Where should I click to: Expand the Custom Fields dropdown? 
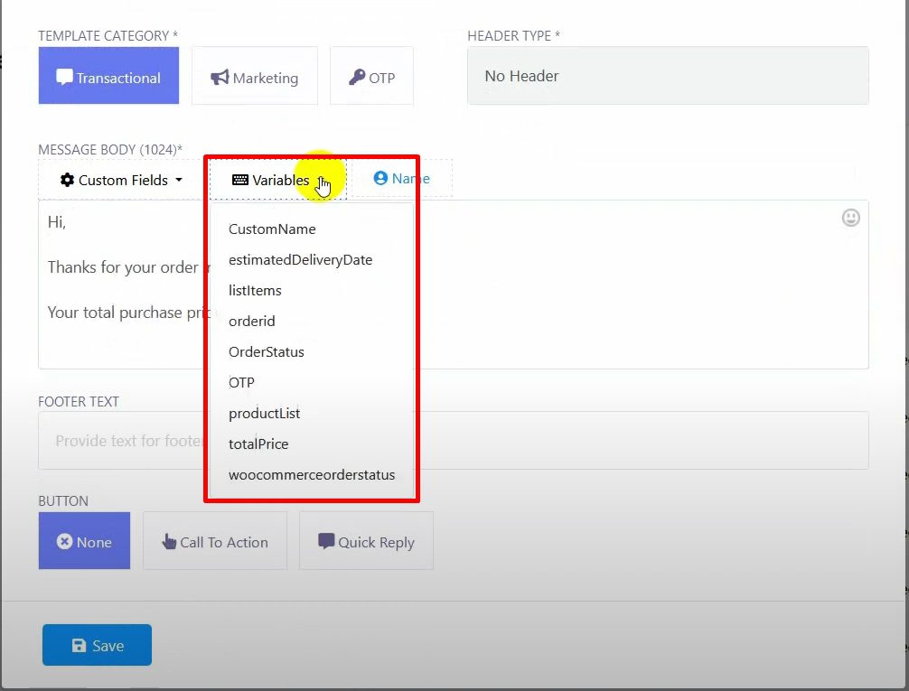[121, 180]
